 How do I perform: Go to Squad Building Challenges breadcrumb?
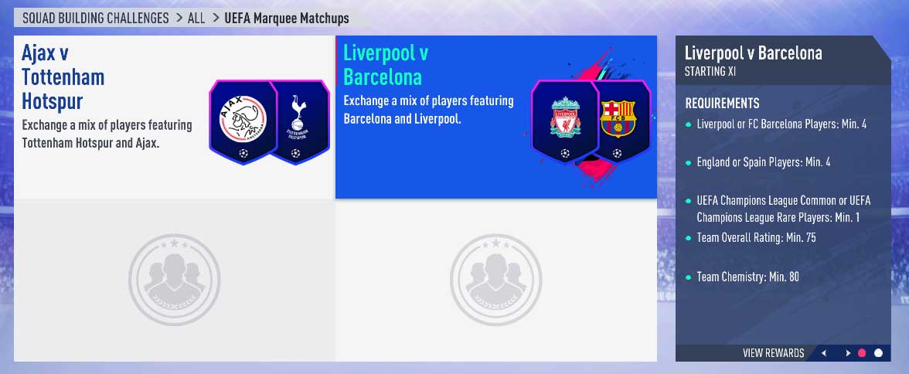click(x=96, y=18)
